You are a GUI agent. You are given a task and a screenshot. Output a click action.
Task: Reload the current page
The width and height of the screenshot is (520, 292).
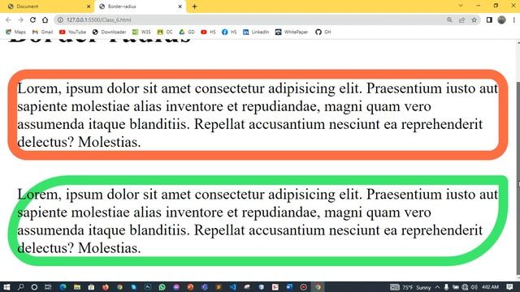[x=32, y=19]
